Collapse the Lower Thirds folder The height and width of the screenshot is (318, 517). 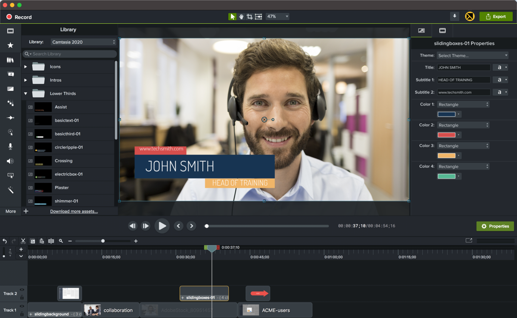25,94
